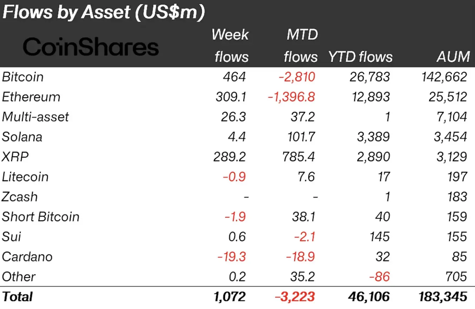Select the Bitcoin row label

pos(23,77)
